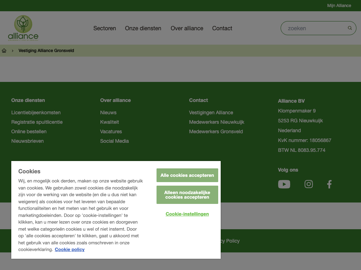Select Over alliance in navigation bar
This screenshot has height=270, width=361.
pos(187,28)
